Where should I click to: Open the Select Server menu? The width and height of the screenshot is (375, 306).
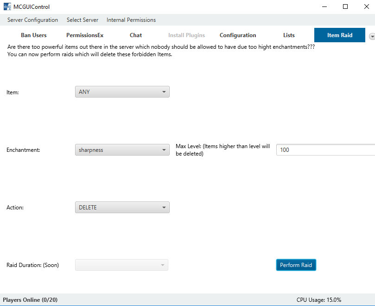[x=83, y=20]
